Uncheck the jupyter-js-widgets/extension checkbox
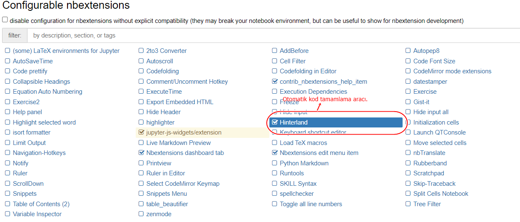Screen dimensions: 520x222 click(x=141, y=132)
